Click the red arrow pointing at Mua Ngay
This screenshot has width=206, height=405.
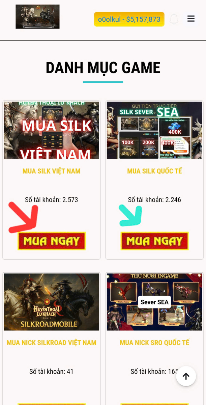click(x=23, y=218)
